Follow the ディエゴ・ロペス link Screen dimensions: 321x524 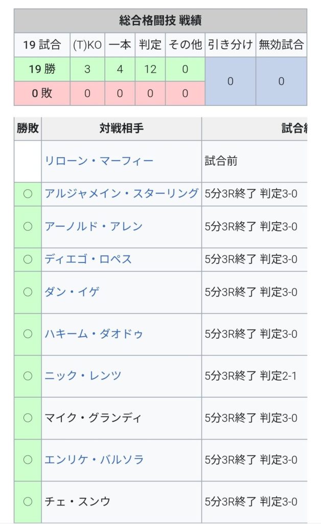tap(88, 259)
